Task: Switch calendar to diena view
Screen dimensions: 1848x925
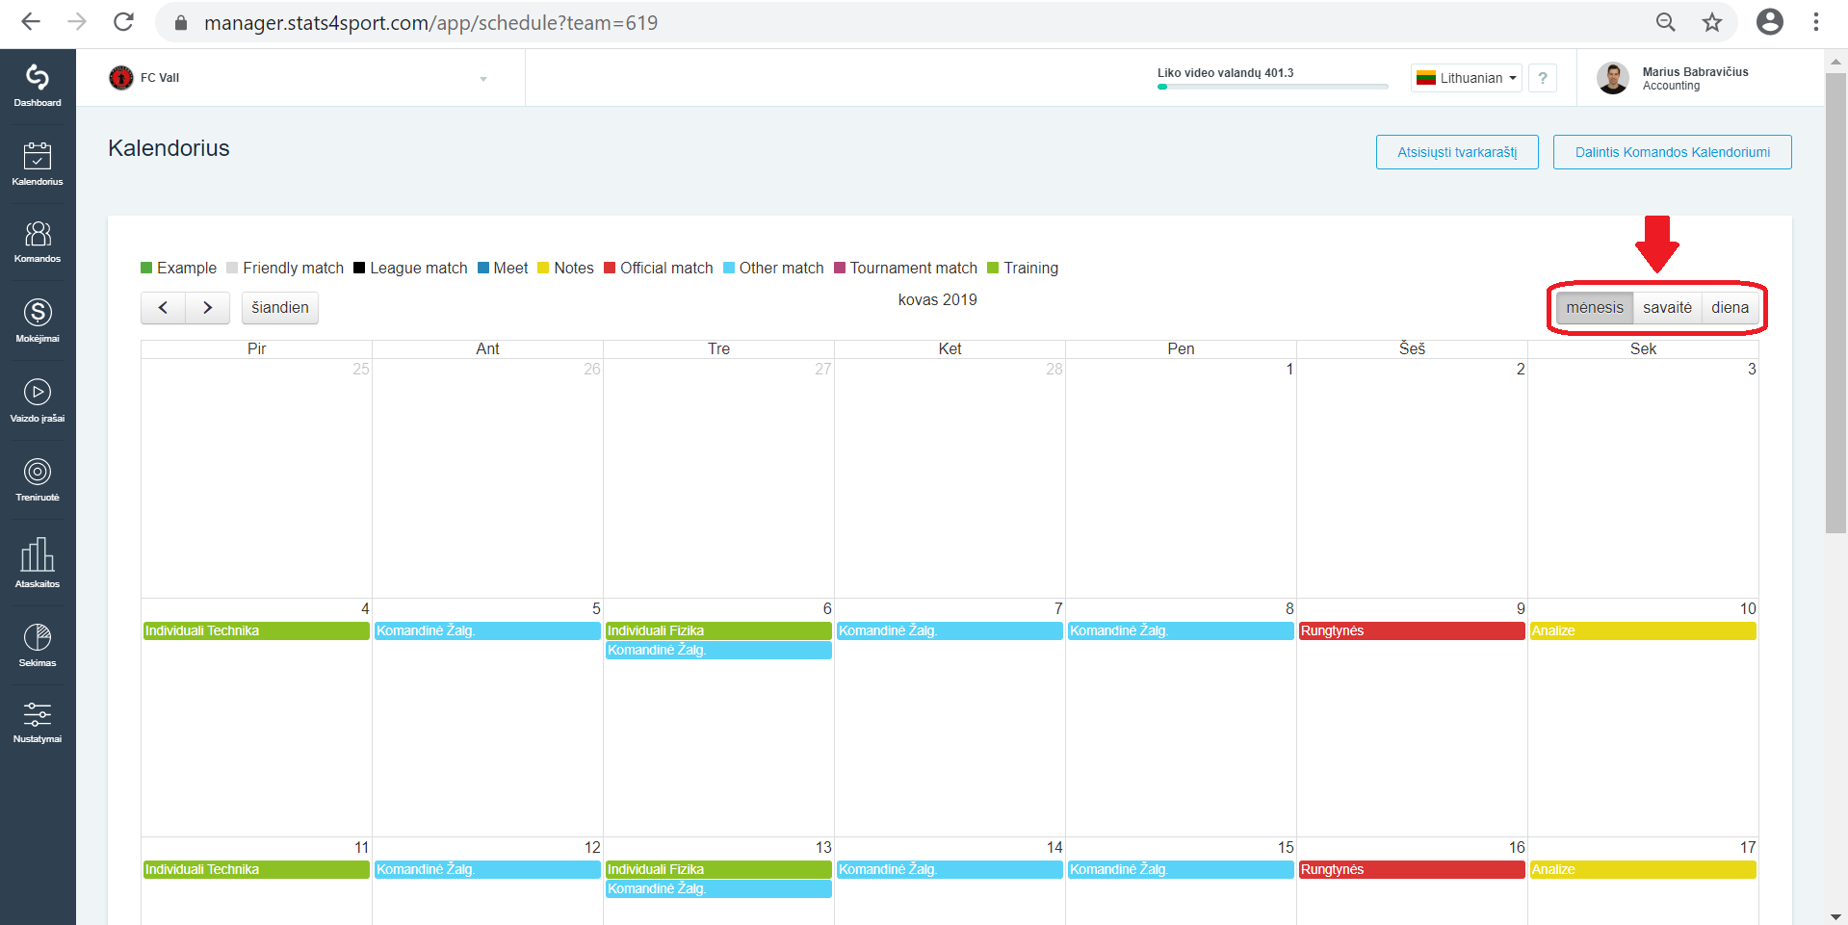Action: point(1730,308)
